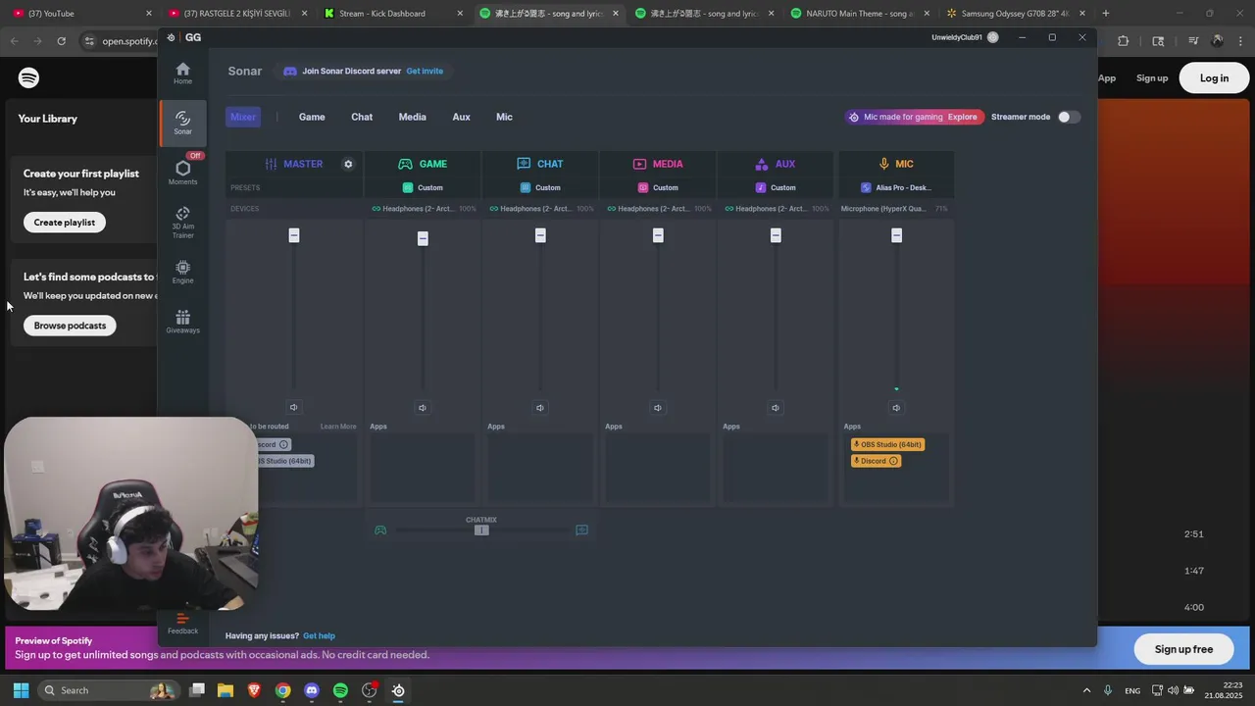The image size is (1255, 706).
Task: Switch to the Mixer tab
Action: click(x=243, y=117)
